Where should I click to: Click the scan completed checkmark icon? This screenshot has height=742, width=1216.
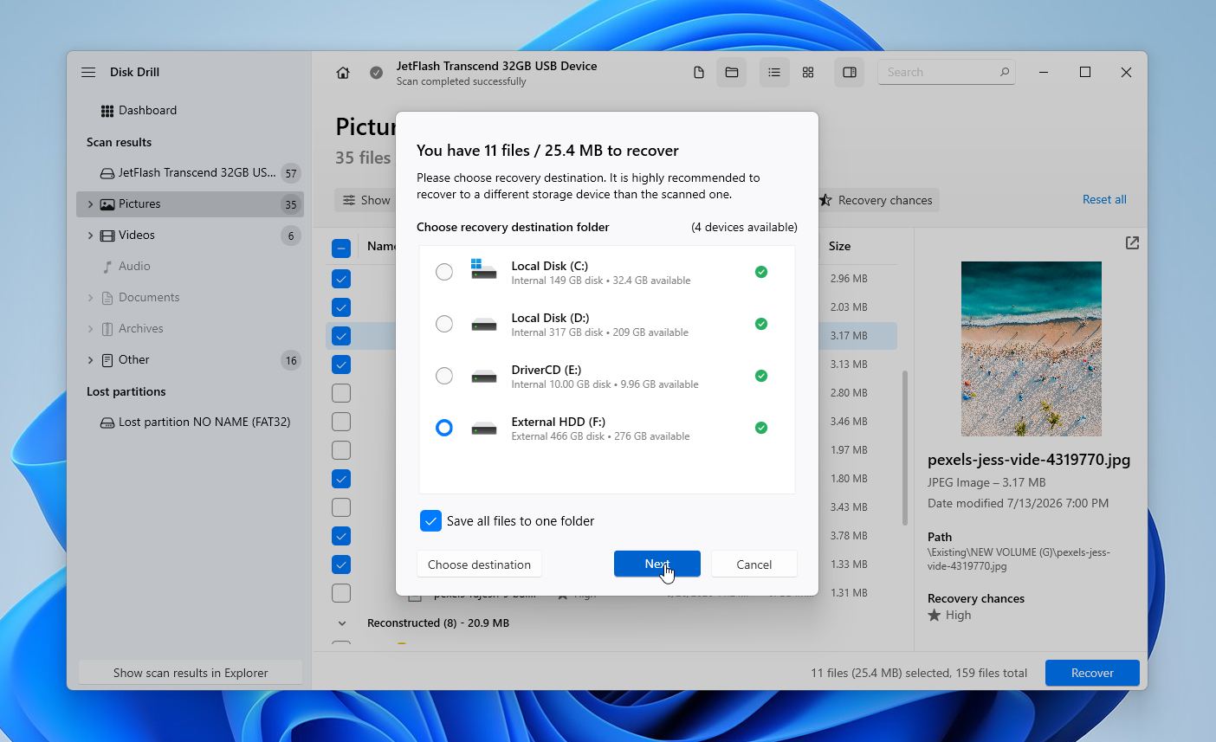tap(376, 73)
